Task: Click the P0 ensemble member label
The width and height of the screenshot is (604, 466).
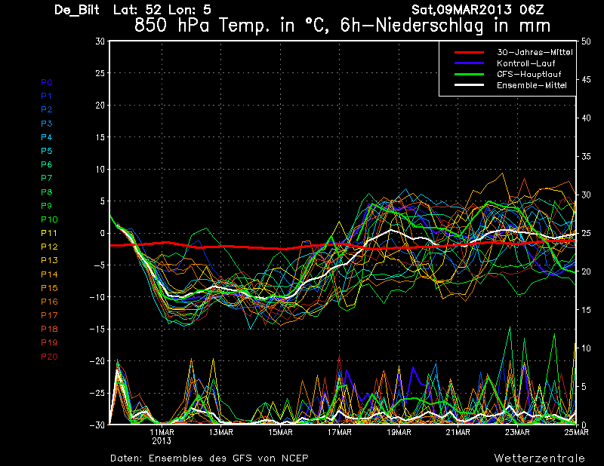Action: click(47, 82)
